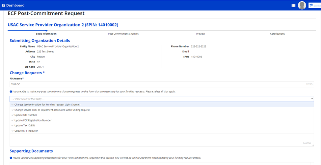The image size is (321, 165).
Task: Go to Post-Commitment Changes step
Action: [x=123, y=34]
